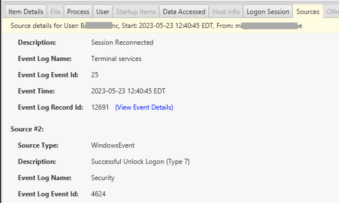The width and height of the screenshot is (339, 203).
Task: Select the WindowsEvent source type value
Action: (x=113, y=145)
